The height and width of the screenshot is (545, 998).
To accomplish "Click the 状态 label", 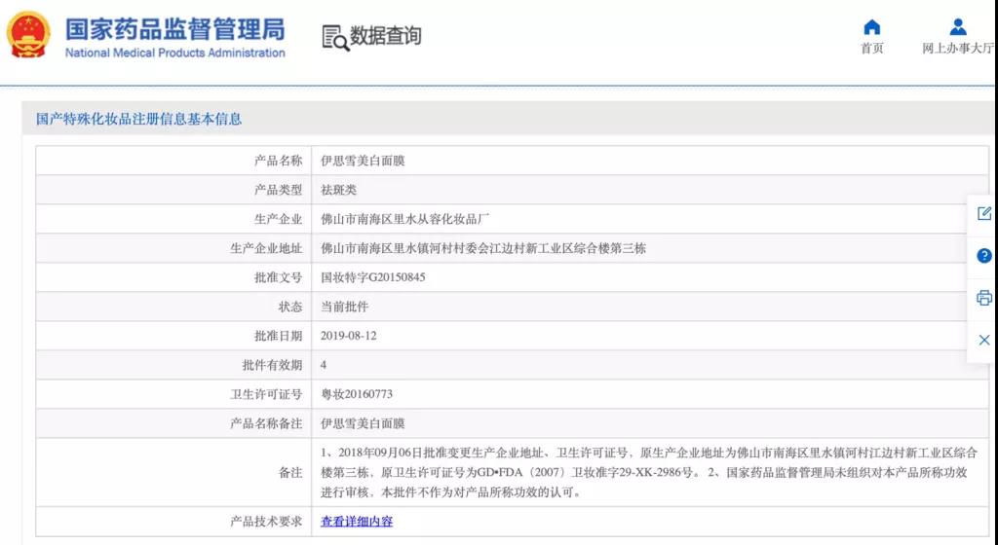I will click(290, 307).
